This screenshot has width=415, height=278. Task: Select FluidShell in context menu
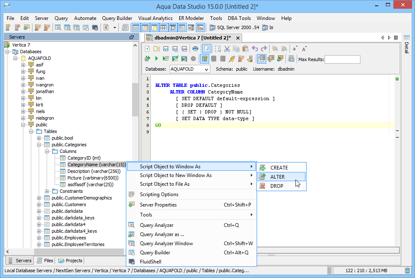pos(192,262)
